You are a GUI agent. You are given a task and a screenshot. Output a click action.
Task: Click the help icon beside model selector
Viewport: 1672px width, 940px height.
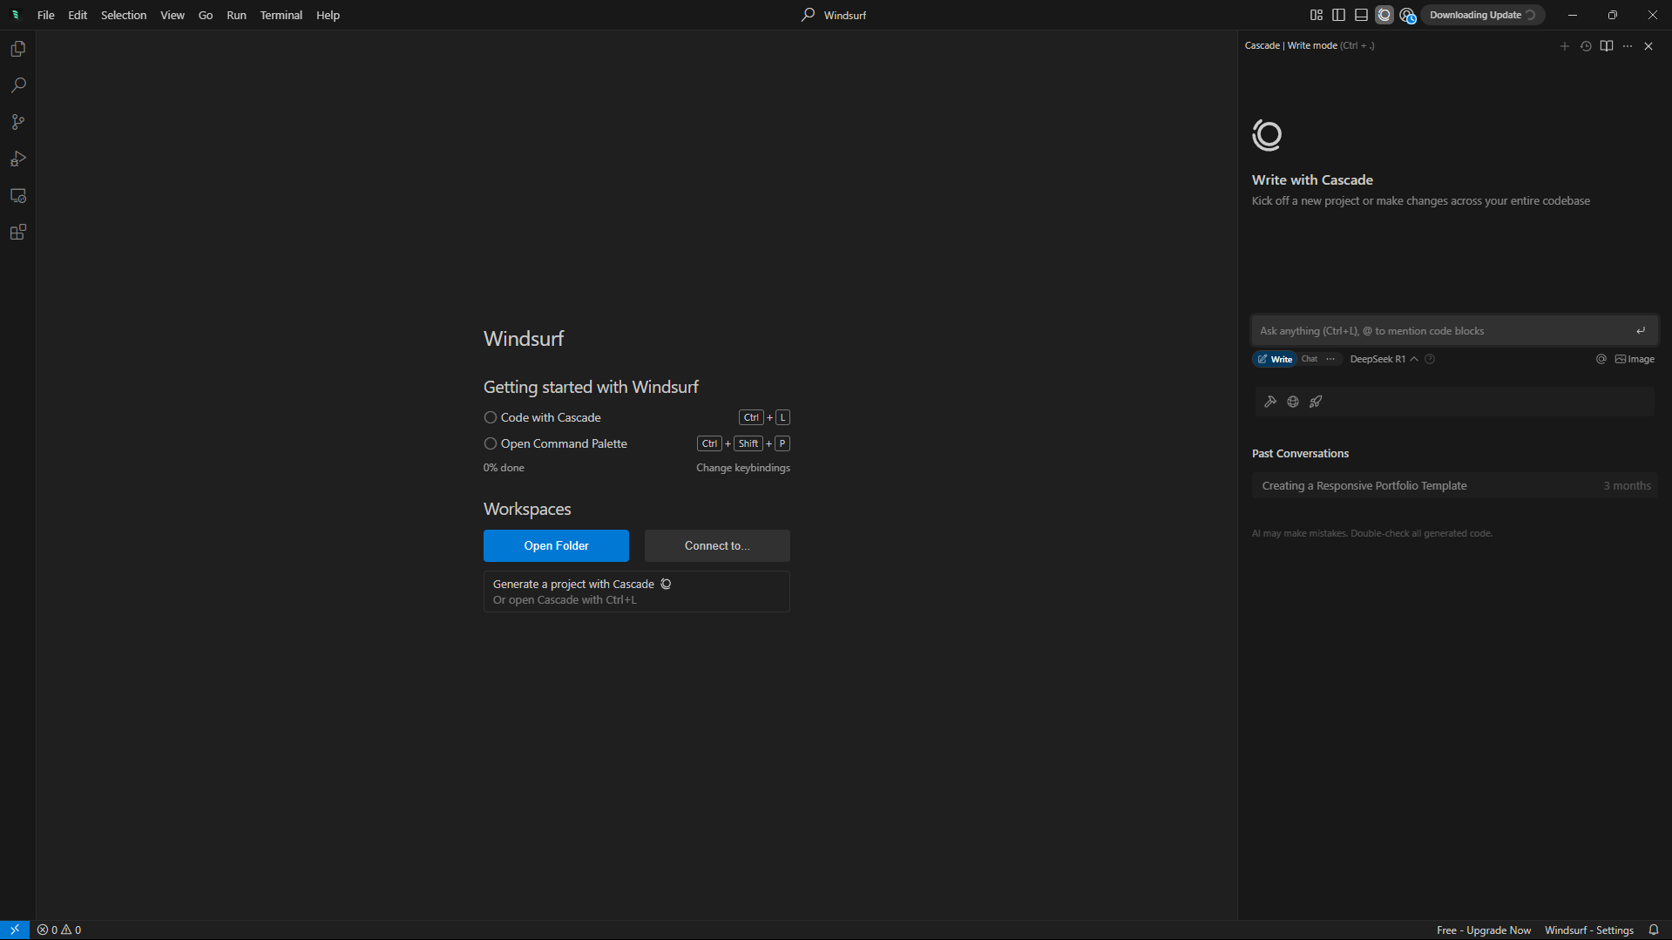click(x=1430, y=359)
